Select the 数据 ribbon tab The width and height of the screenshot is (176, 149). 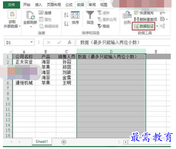pos(81,5)
